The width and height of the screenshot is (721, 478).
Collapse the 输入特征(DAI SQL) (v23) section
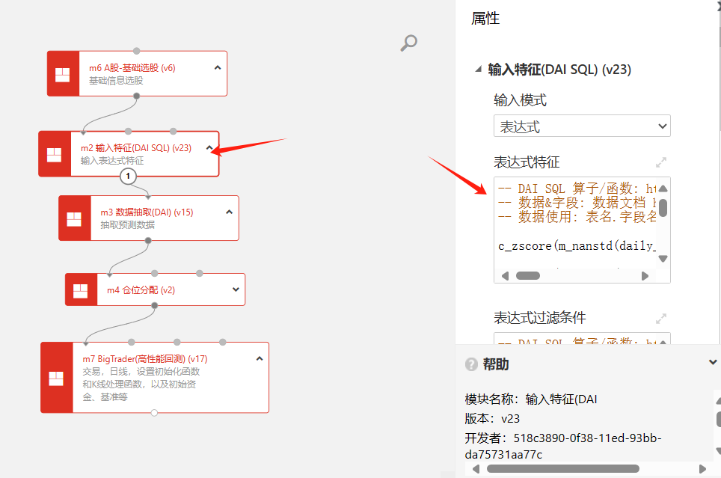479,70
